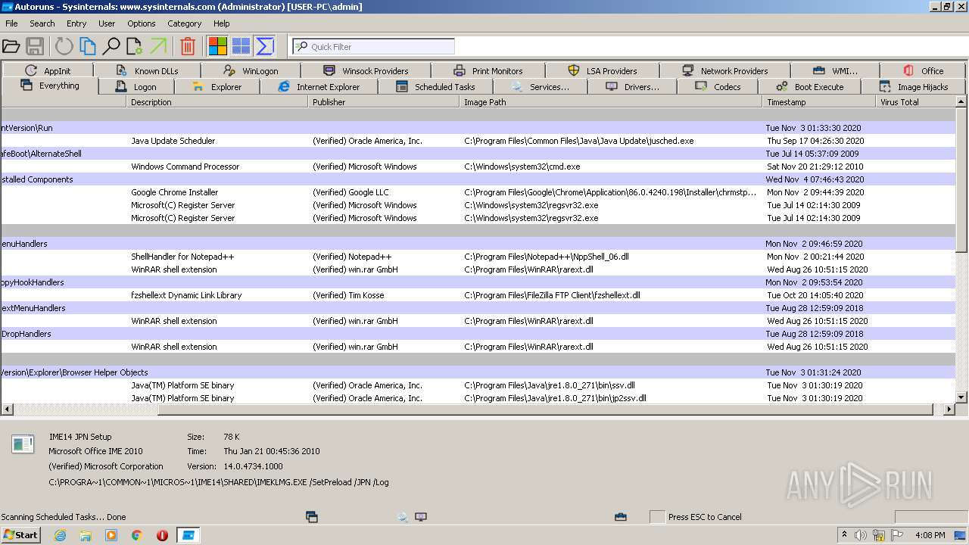
Task: Open the File menu
Action: 11,23
